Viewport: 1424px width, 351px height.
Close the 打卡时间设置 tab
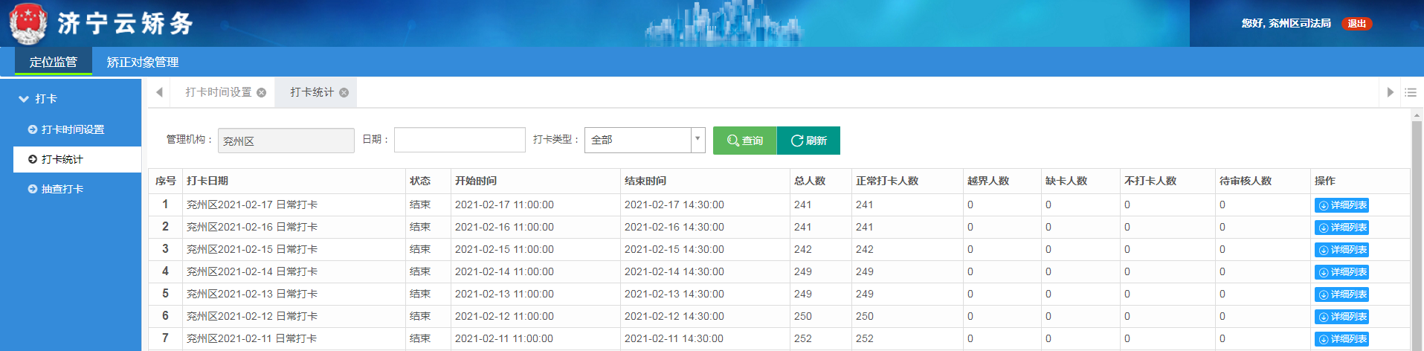click(261, 93)
